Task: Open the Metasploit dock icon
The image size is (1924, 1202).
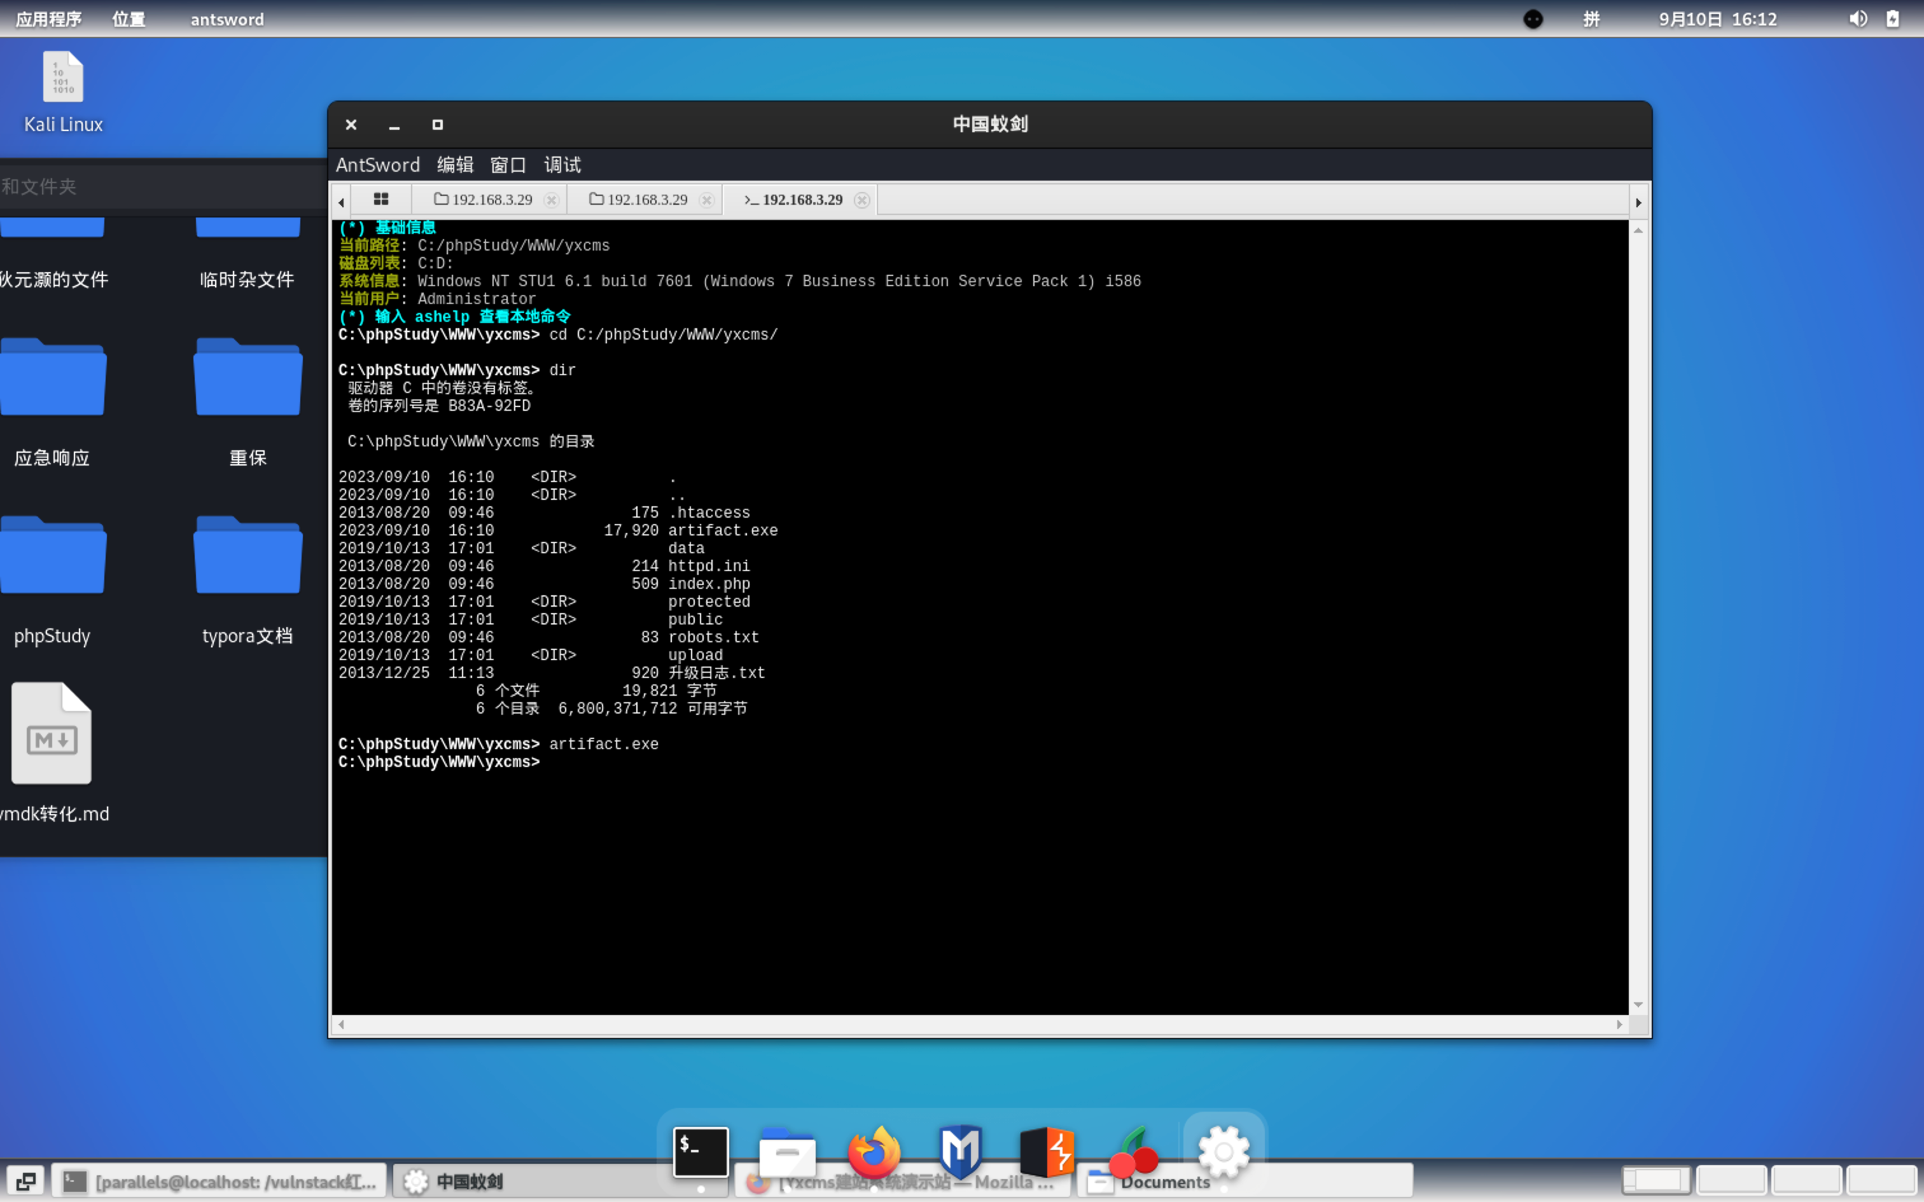Action: tap(961, 1151)
